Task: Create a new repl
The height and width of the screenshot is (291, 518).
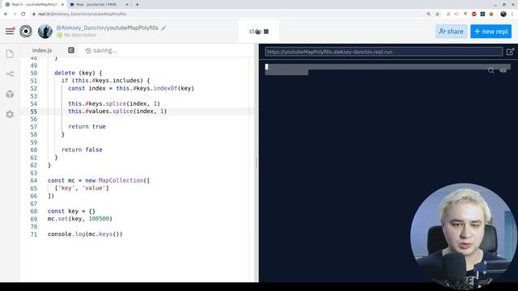Action: pyautogui.click(x=491, y=32)
